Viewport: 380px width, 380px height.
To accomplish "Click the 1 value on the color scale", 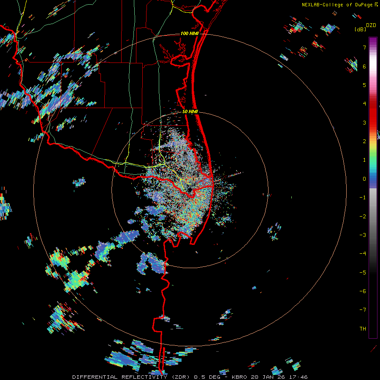I will 364,160.
